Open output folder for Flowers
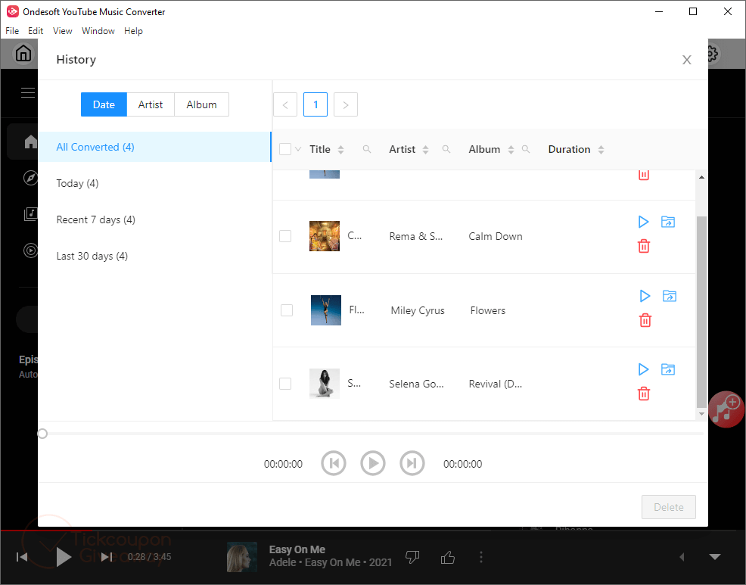This screenshot has height=585, width=746. [670, 296]
